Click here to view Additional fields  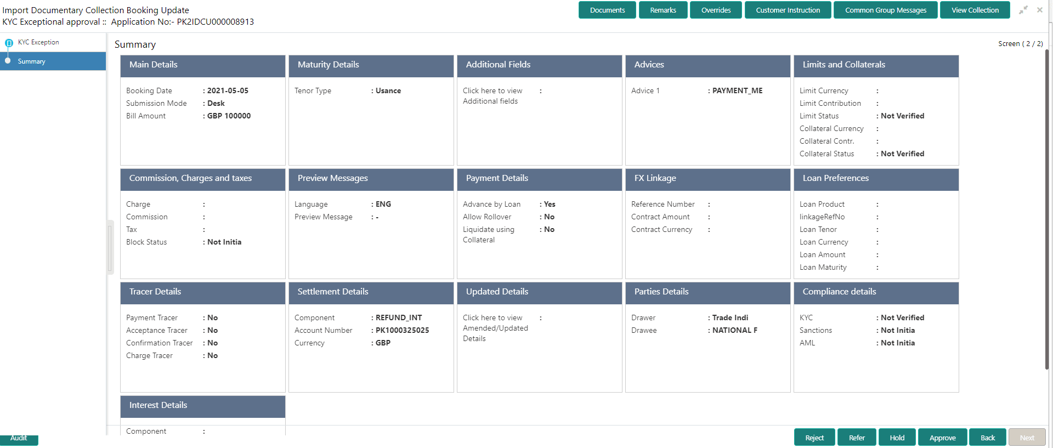pos(492,96)
